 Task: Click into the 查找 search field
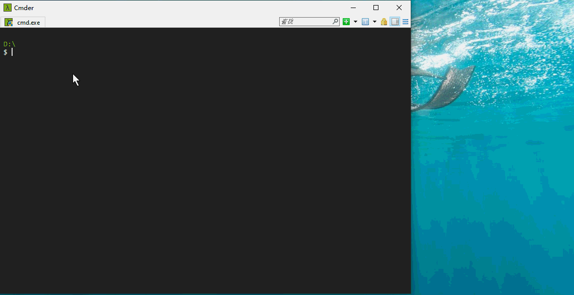305,22
